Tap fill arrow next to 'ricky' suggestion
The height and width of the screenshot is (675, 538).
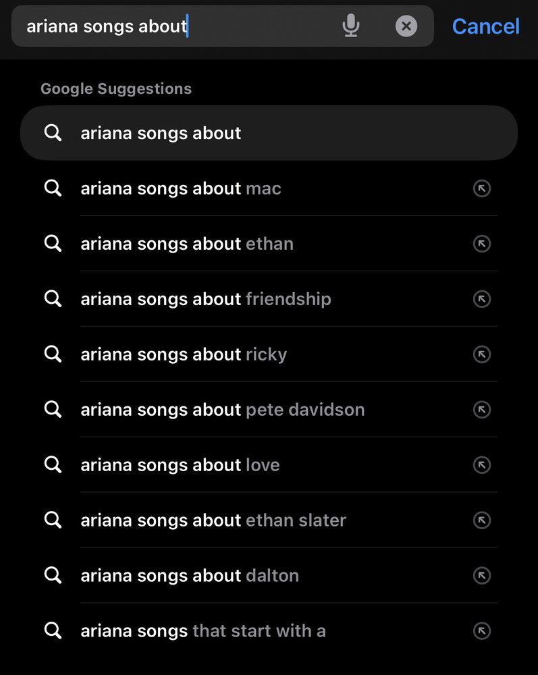[x=481, y=354]
